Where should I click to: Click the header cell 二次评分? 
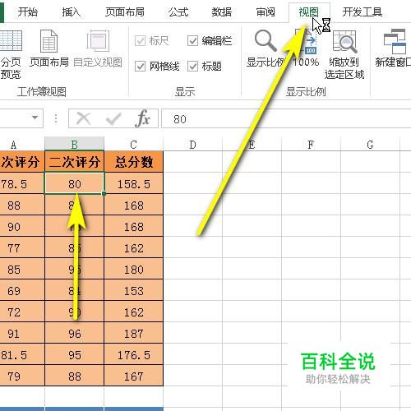coord(74,162)
